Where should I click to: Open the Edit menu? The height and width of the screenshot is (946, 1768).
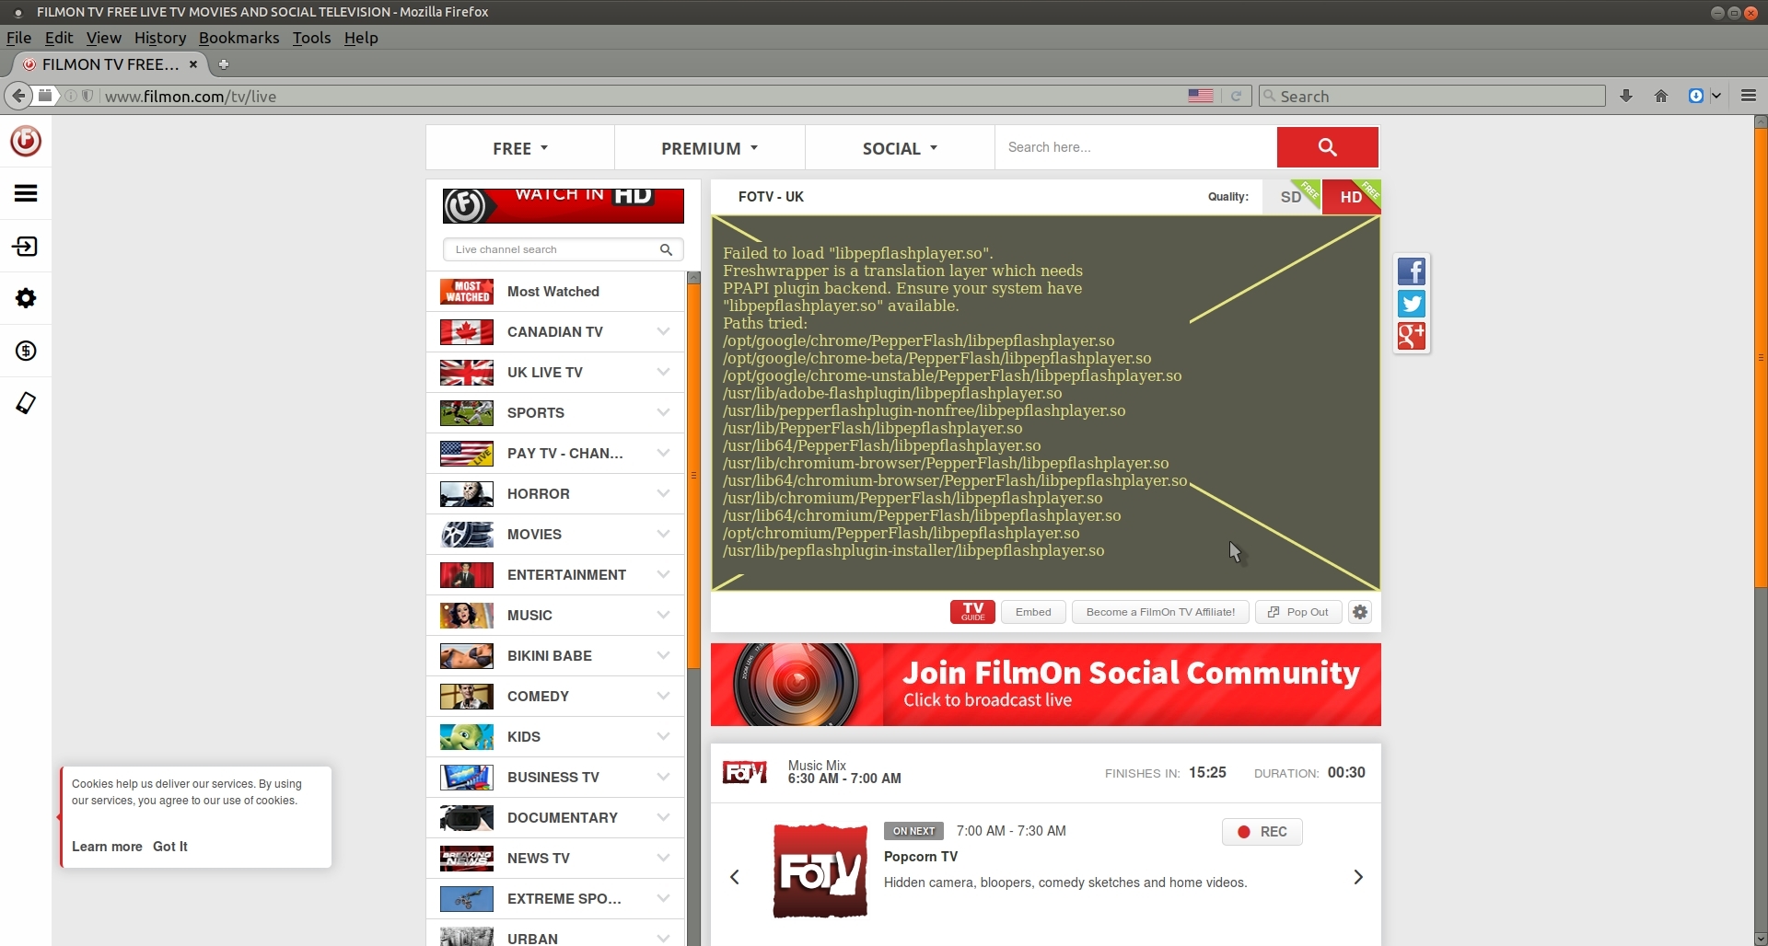pos(59,38)
